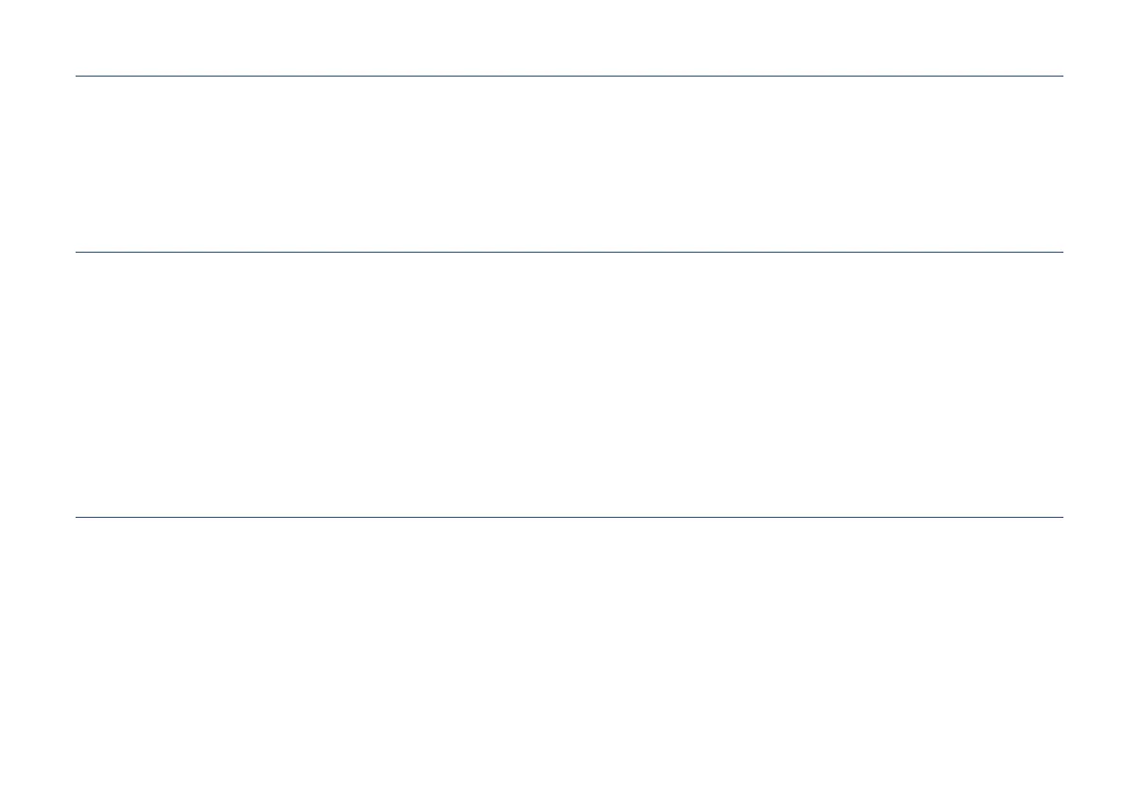Viewport: 1140px width, 803px height.
Task: Click the right end of the middle divider
Action: click(x=1062, y=252)
